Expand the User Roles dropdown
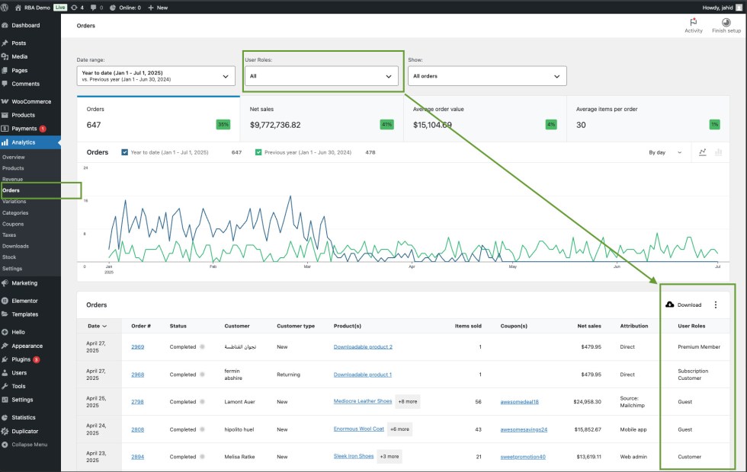The width and height of the screenshot is (747, 472). (322, 76)
